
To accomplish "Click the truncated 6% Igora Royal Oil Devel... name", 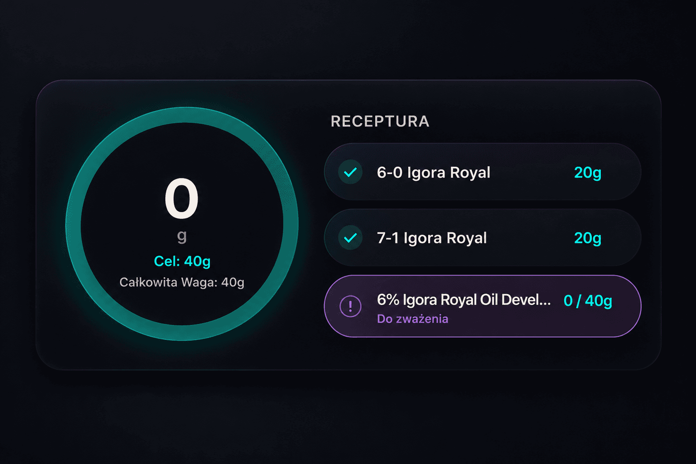I will click(464, 300).
